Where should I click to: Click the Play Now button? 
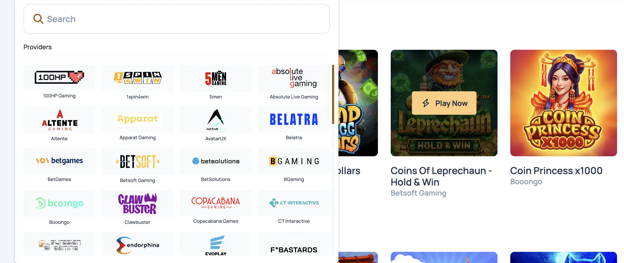pos(444,103)
